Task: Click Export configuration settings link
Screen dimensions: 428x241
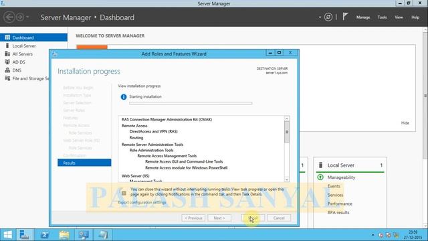Action: pos(142,202)
